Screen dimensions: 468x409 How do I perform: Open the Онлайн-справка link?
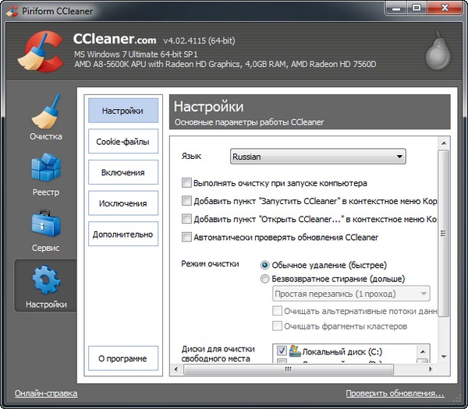tap(46, 393)
